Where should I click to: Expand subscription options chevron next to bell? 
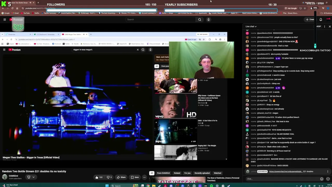click(x=33, y=177)
